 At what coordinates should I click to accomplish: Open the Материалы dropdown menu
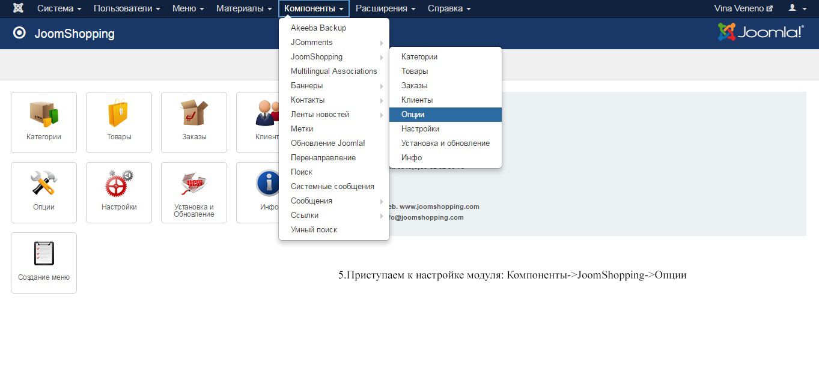[x=244, y=8]
